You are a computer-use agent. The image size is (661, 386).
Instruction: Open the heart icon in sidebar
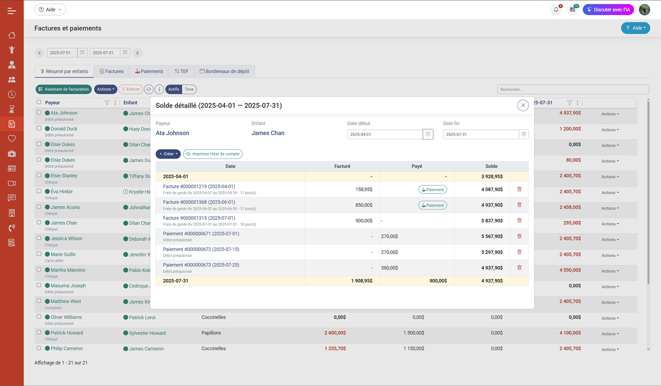(x=12, y=138)
